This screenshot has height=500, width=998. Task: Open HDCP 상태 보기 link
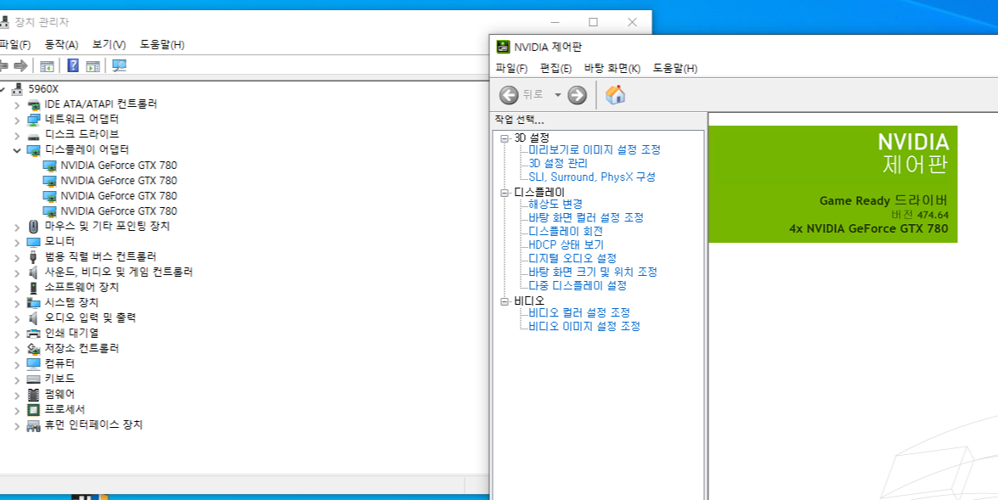pyautogui.click(x=567, y=245)
